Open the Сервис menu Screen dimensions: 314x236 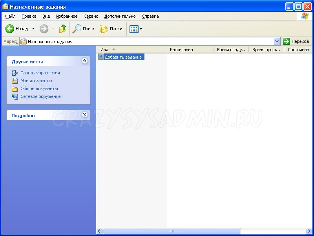click(91, 16)
